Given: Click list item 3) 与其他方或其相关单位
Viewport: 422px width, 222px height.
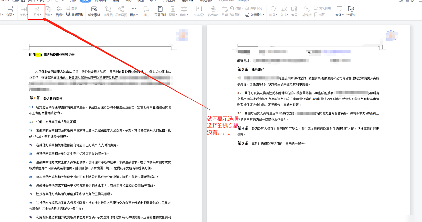Looking at the screenshot, I should click(69, 154).
